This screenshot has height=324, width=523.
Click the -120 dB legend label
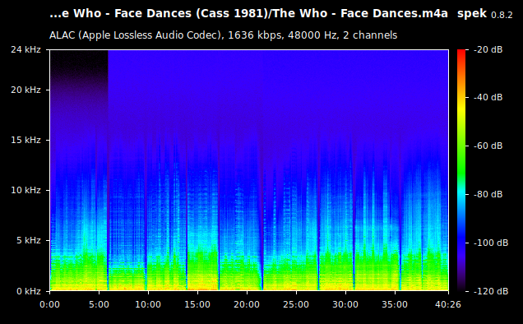[x=491, y=291]
